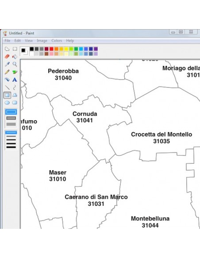200x258 pixels.
Task: Select solid fill without outline style
Action: click(x=11, y=124)
